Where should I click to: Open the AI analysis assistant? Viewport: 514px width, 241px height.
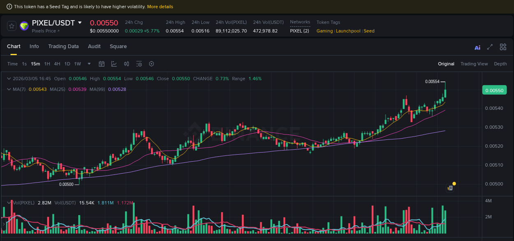(x=477, y=47)
